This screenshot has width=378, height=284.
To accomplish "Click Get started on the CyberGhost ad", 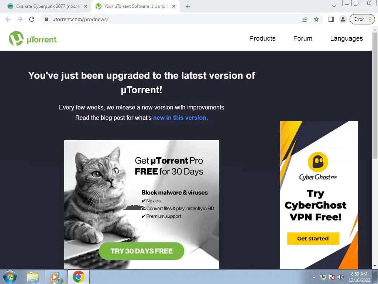I will 313,239.
